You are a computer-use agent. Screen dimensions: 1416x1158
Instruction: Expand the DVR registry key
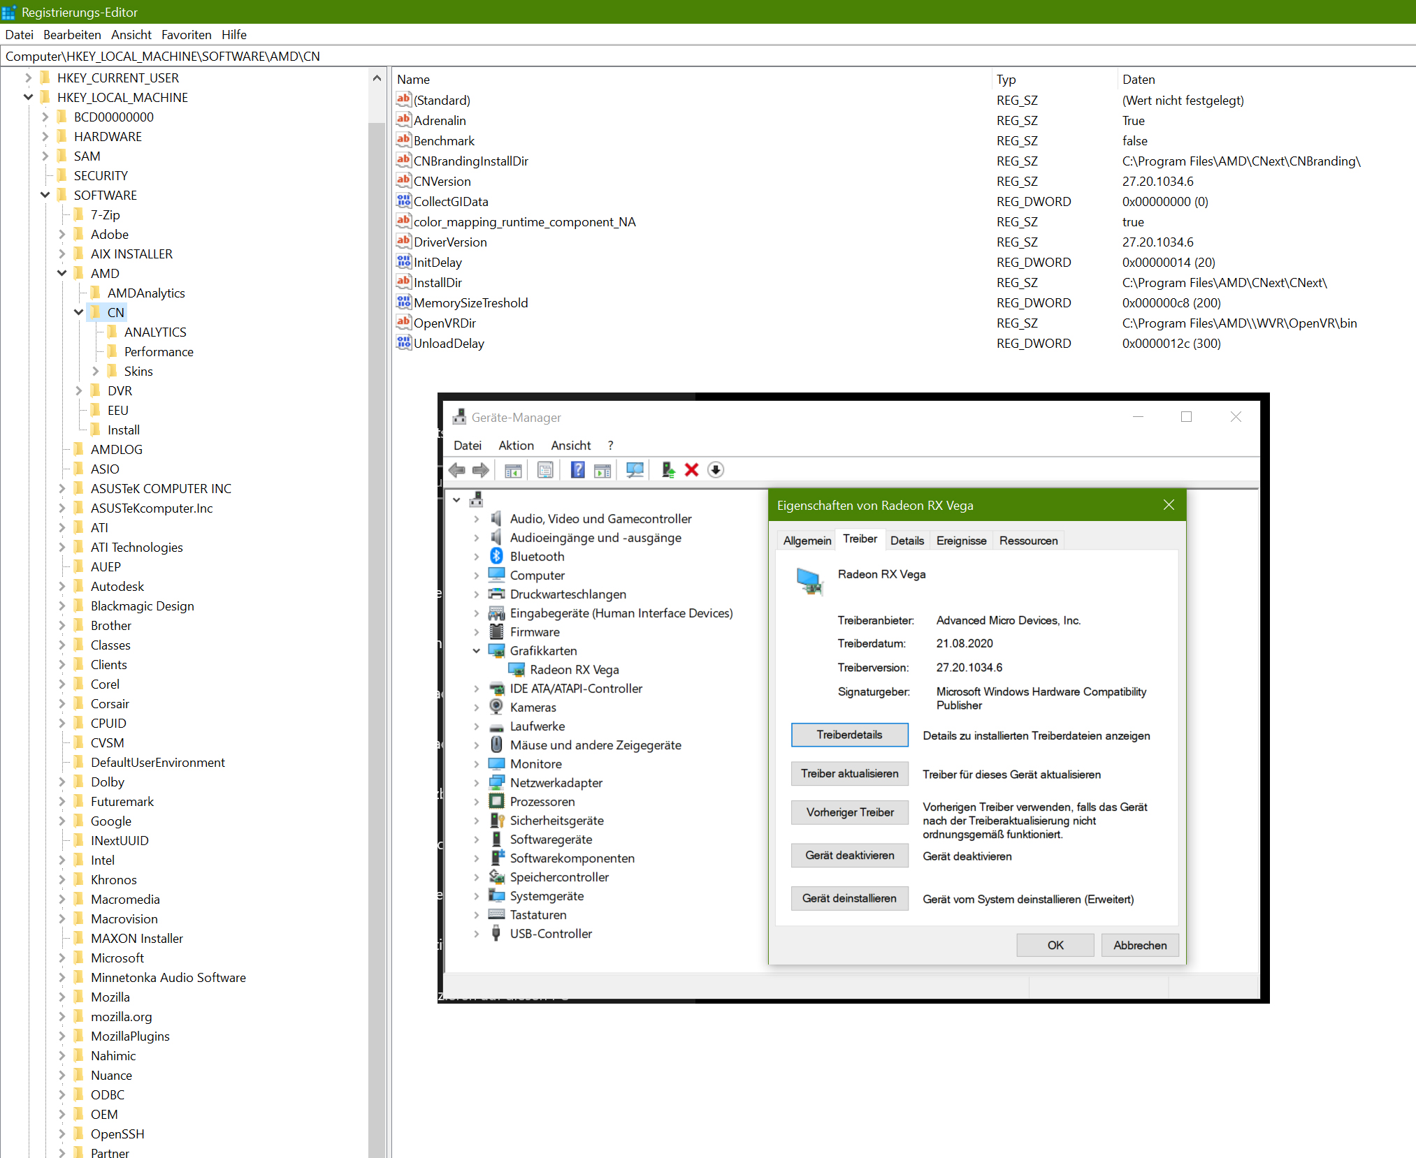pyautogui.click(x=79, y=390)
